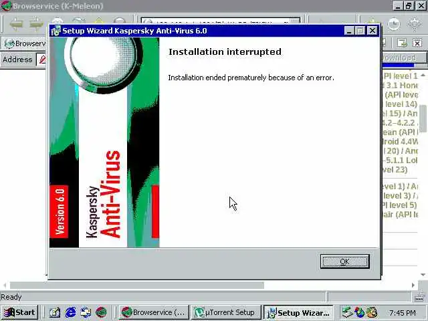The height and width of the screenshot is (321, 428).
Task: Close the Kaspersky Setup Wizard window
Action: 372,31
